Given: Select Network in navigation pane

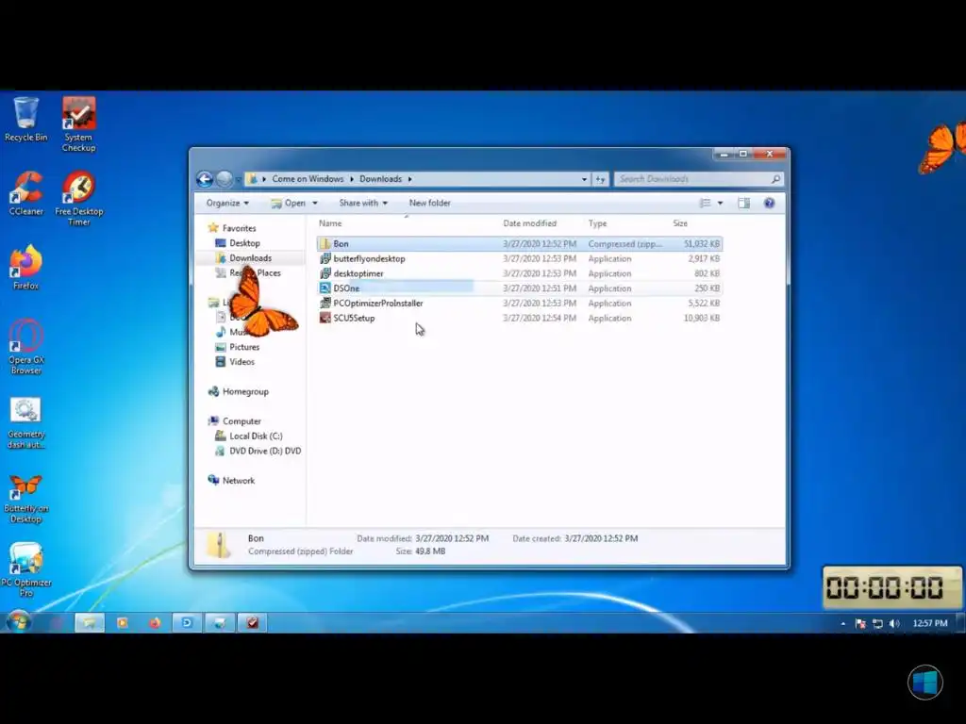Looking at the screenshot, I should 232,481.
